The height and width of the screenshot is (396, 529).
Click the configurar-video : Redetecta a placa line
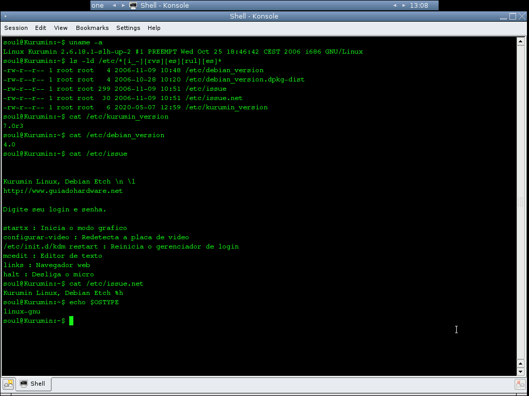96,237
